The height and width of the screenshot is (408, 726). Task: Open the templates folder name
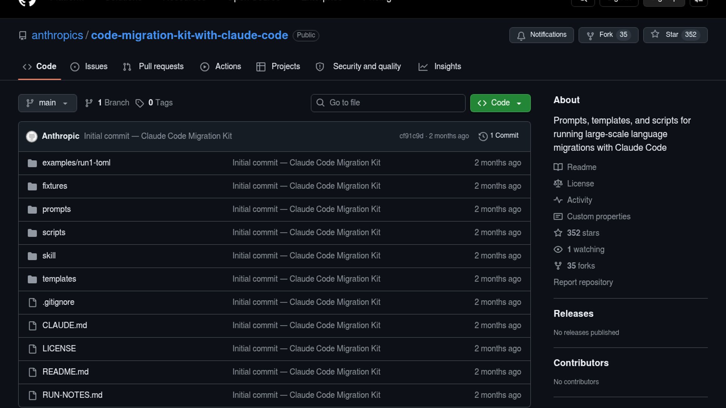pos(59,279)
